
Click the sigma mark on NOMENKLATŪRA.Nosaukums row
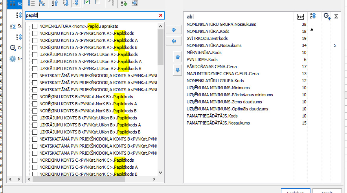pyautogui.click(x=335, y=45)
